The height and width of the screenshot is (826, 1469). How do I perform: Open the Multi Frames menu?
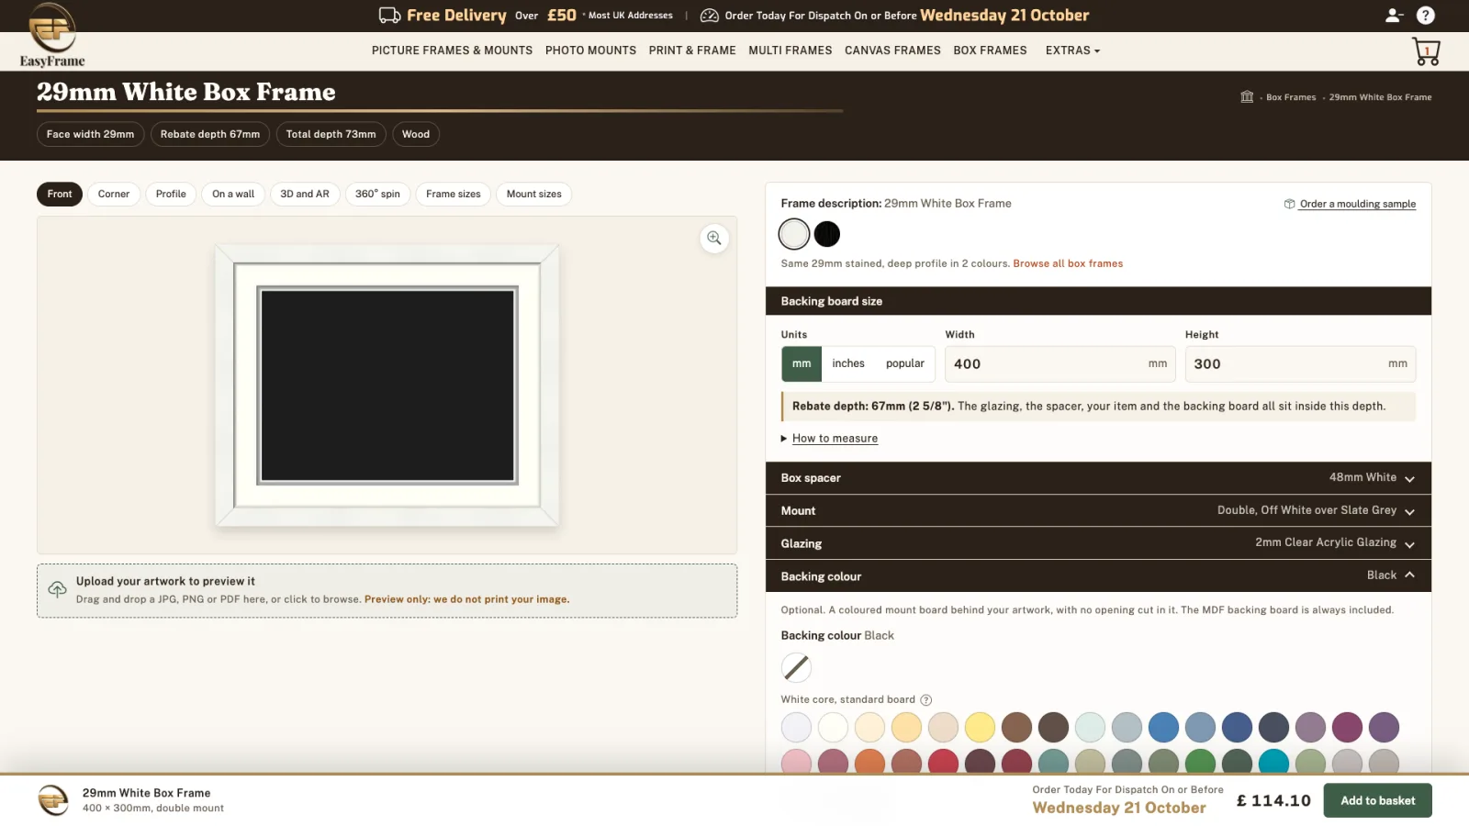(x=790, y=50)
